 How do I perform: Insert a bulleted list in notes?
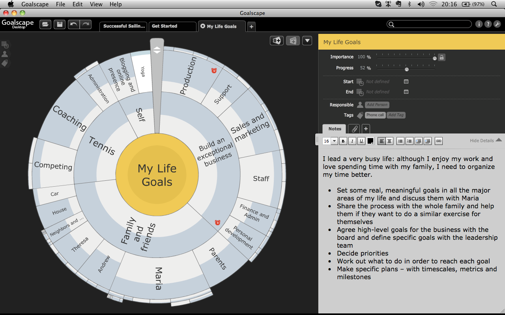[400, 141]
